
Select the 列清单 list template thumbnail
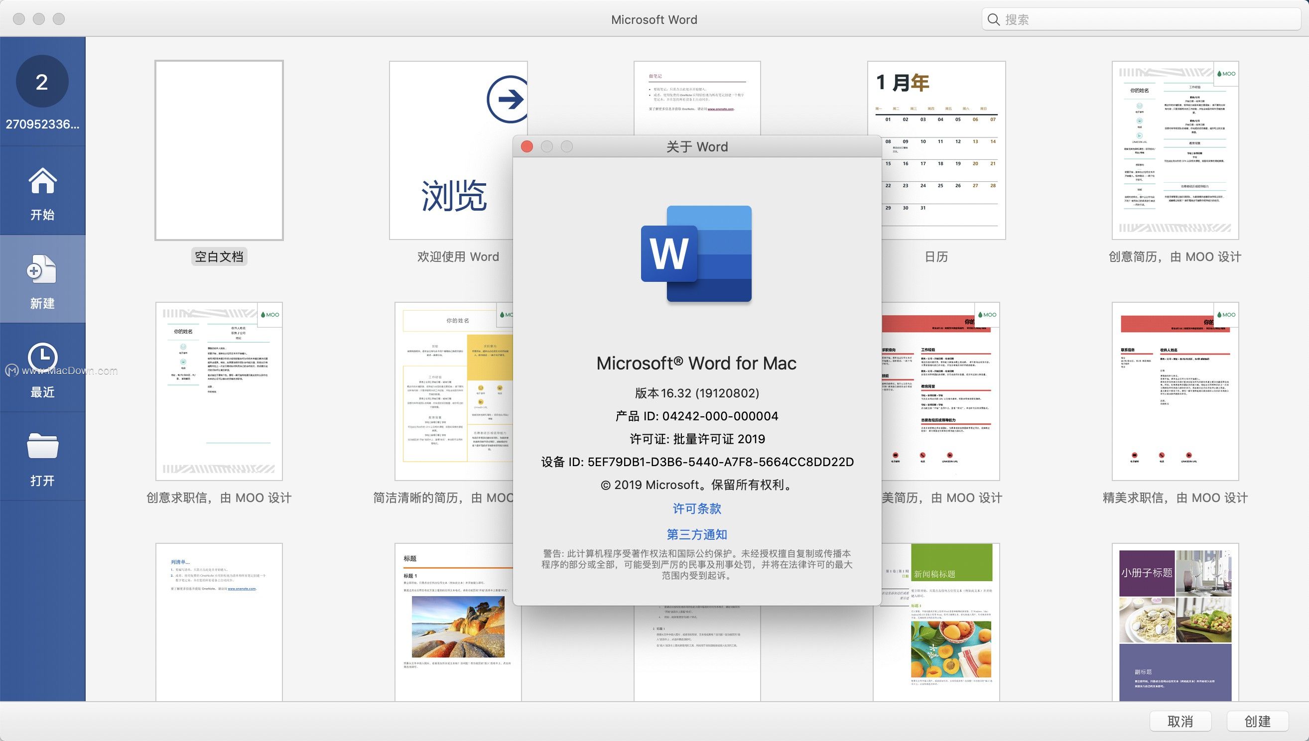pos(219,622)
